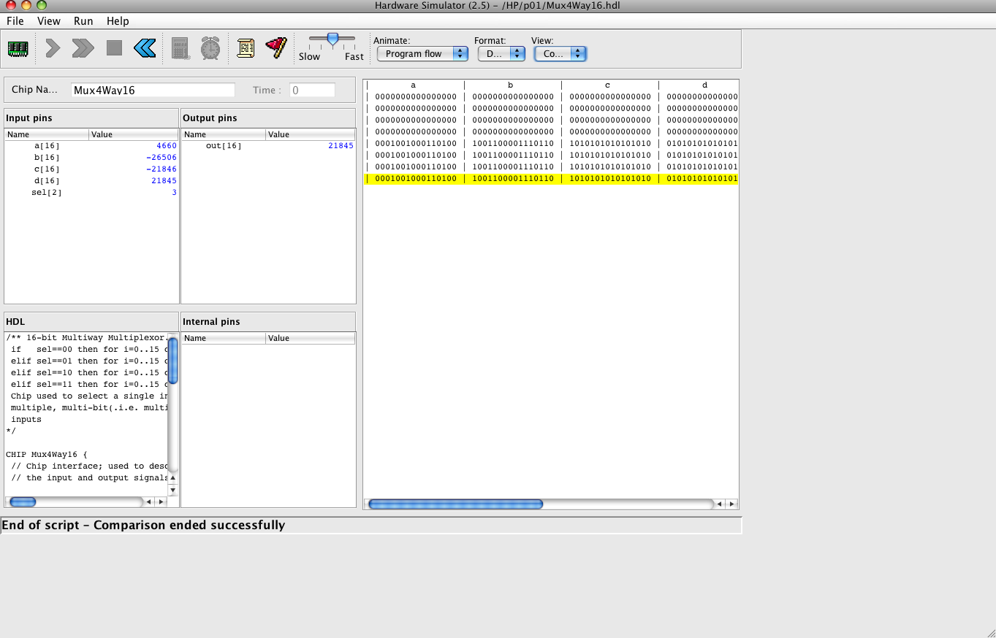Expand the View dropdown
The image size is (996, 638).
click(x=560, y=54)
